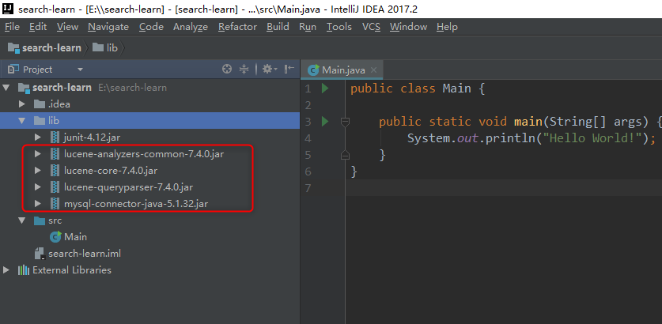Select mysql-connector-java-5.1.32.jar file
This screenshot has width=662, height=324.
point(136,204)
